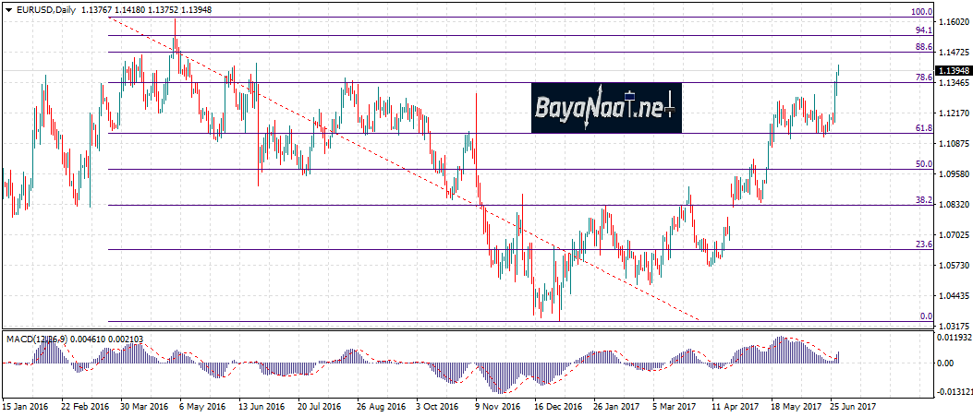Image resolution: width=973 pixels, height=417 pixels.
Task: Select the 38.2 Fibonacci level label
Action: point(922,199)
